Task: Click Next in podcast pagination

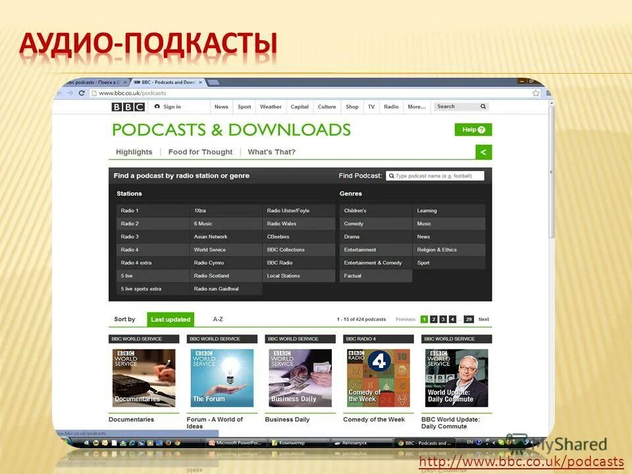Action: pos(484,319)
